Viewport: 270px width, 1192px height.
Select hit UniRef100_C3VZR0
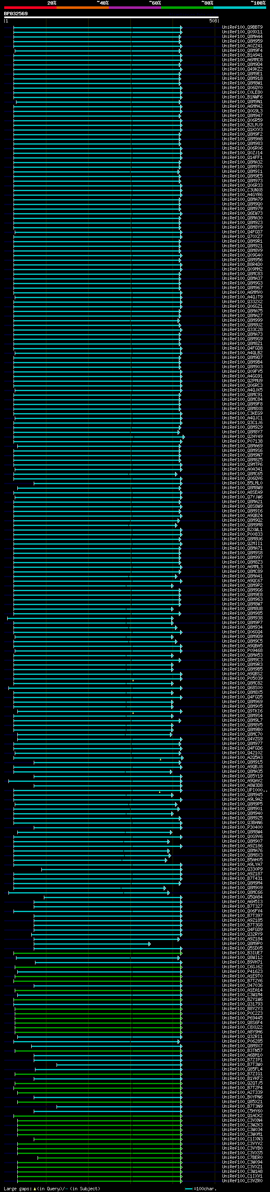(242, 1181)
